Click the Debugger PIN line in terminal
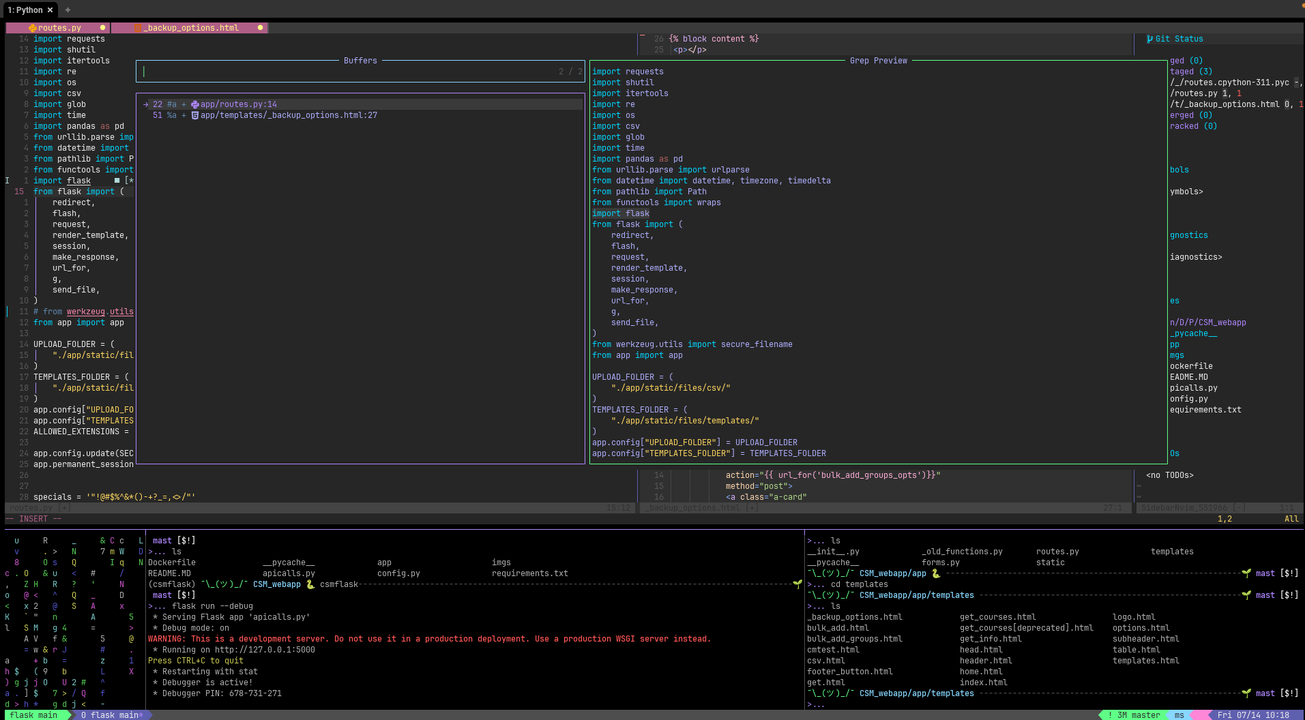The image size is (1305, 720). [x=217, y=693]
